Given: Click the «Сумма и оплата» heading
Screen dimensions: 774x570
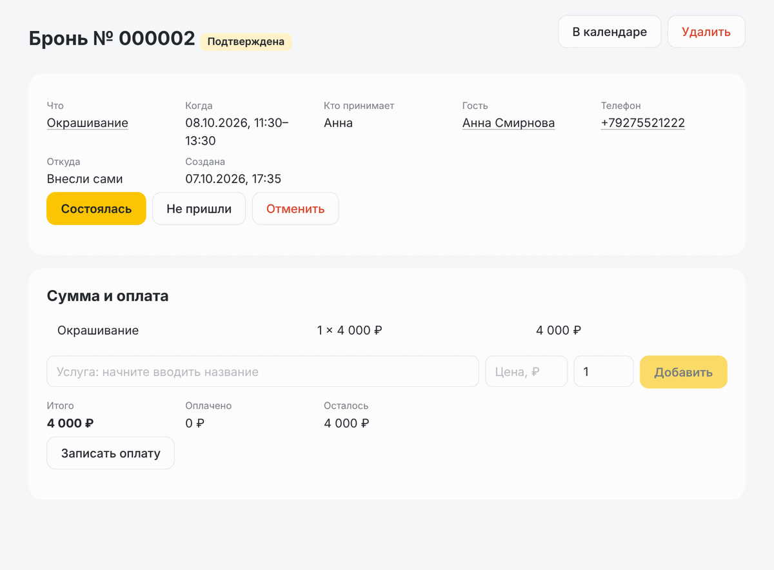Looking at the screenshot, I should click(108, 296).
